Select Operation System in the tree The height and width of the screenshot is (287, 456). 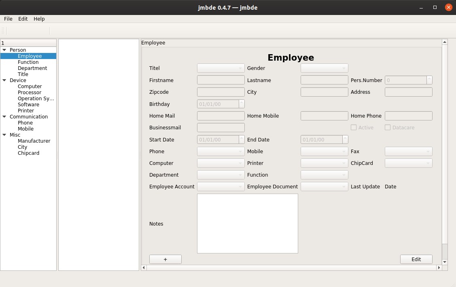coord(36,99)
